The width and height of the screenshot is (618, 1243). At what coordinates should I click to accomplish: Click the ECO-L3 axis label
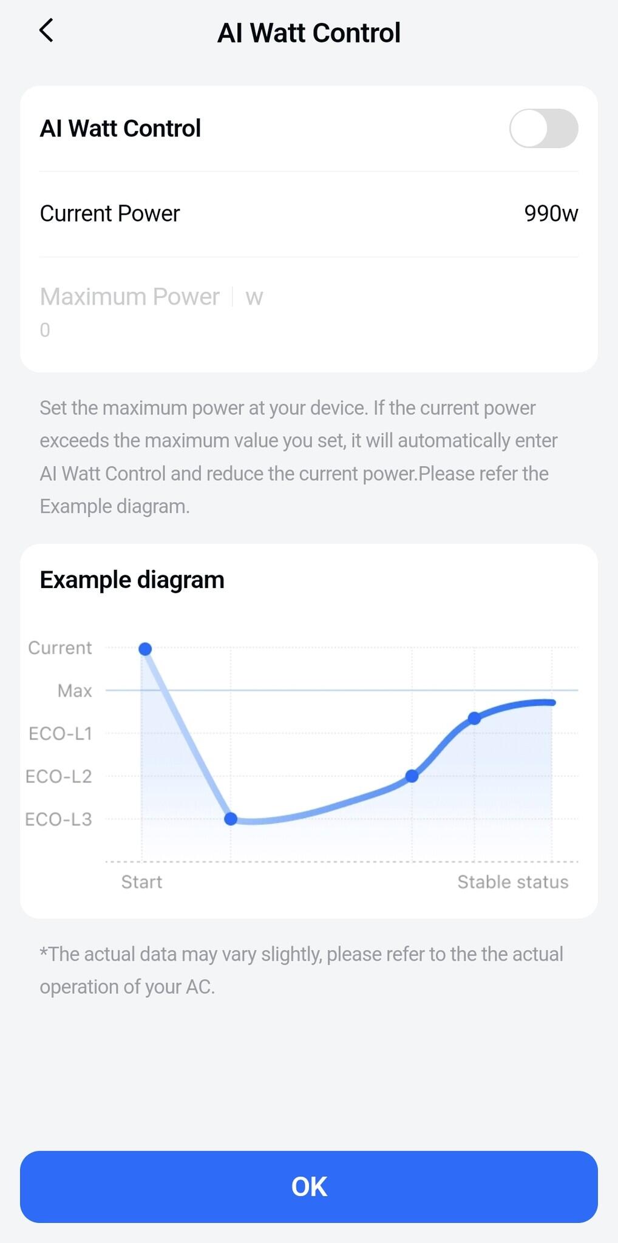click(x=58, y=819)
